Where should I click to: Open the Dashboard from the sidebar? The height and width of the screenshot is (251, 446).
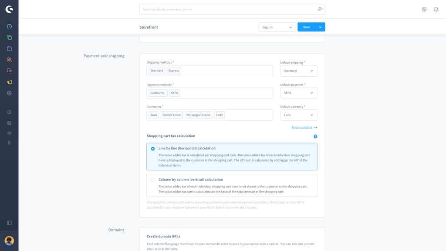9,26
